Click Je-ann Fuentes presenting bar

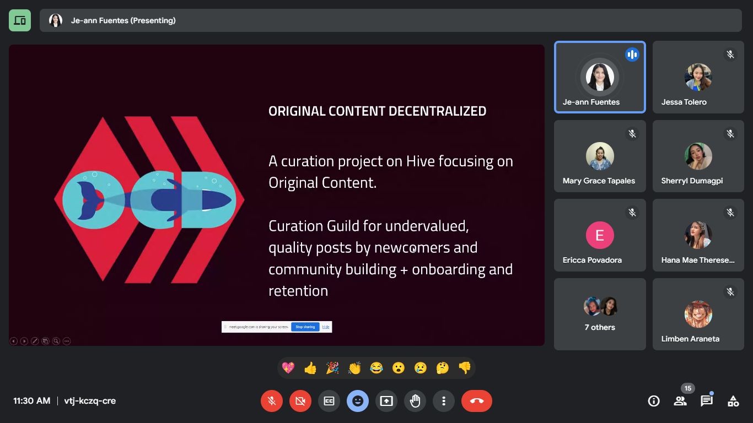[x=390, y=20]
